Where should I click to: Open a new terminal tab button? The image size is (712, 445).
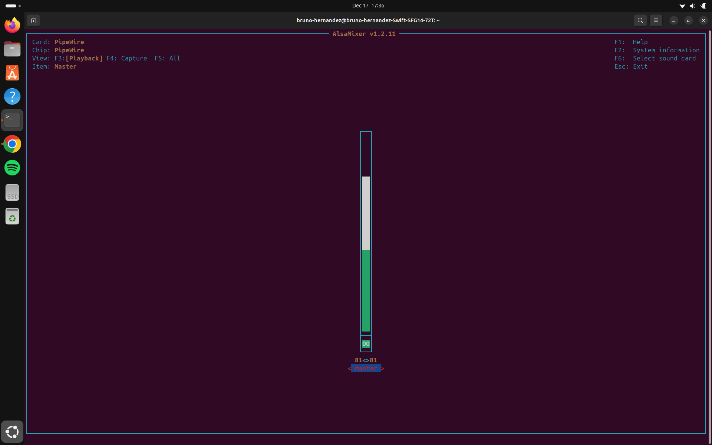(x=33, y=20)
